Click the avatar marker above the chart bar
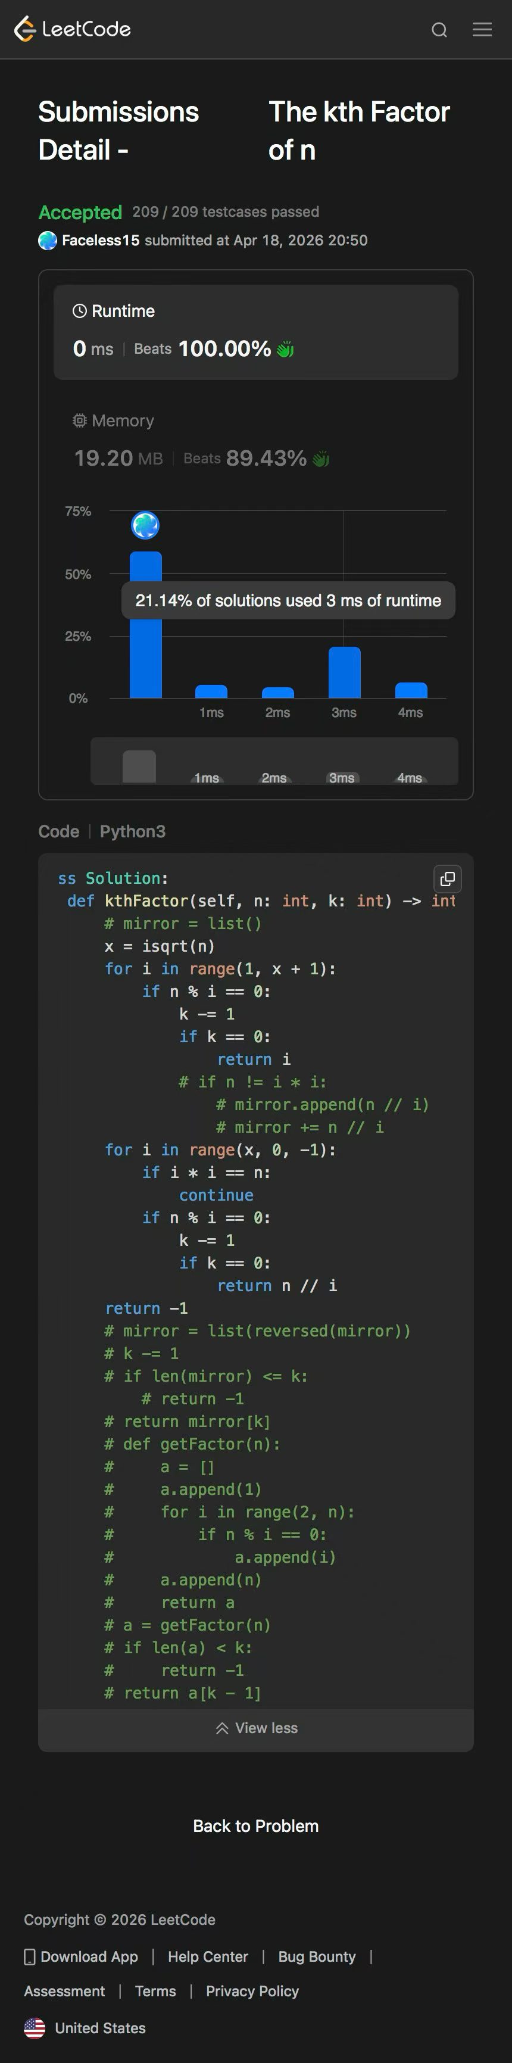512x2063 pixels. point(146,525)
